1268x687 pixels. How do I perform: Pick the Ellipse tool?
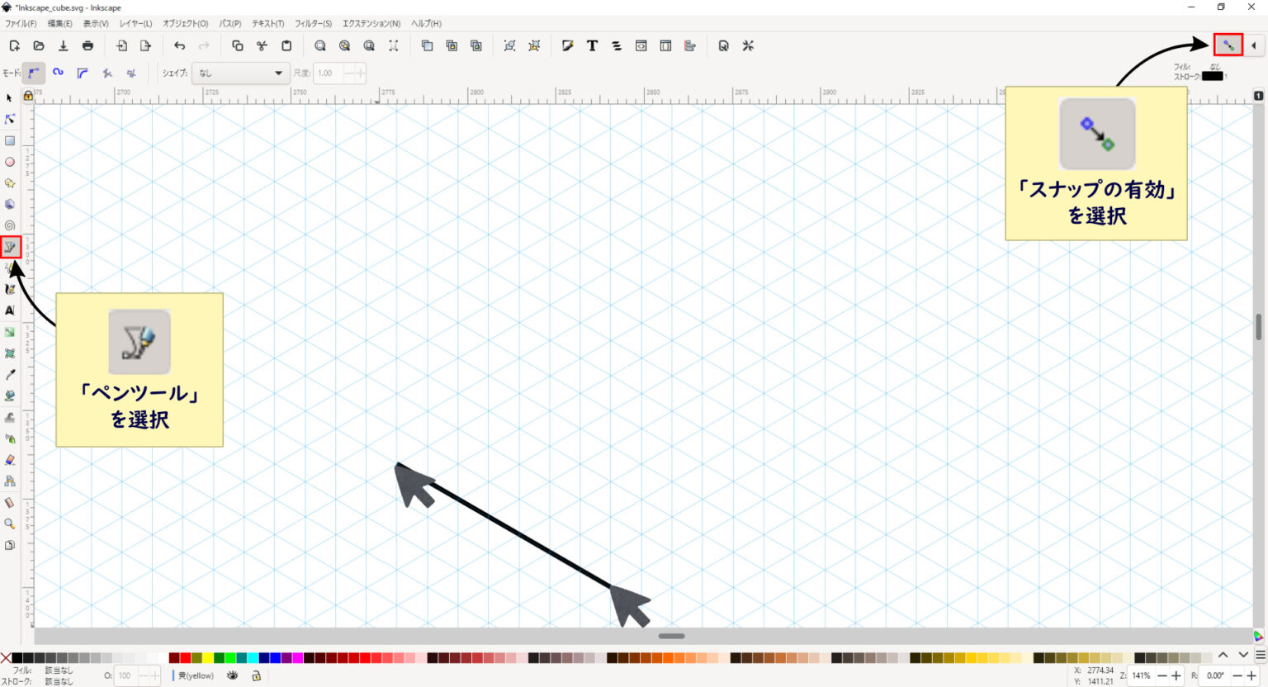click(9, 162)
